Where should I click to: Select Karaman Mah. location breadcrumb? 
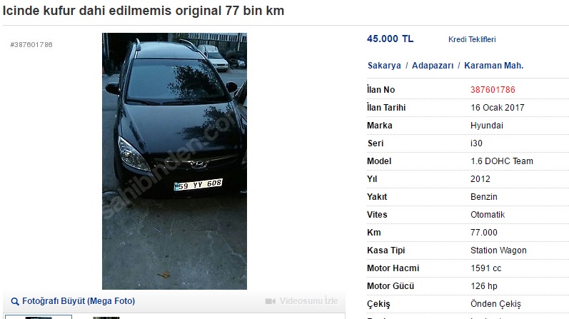pos(493,66)
